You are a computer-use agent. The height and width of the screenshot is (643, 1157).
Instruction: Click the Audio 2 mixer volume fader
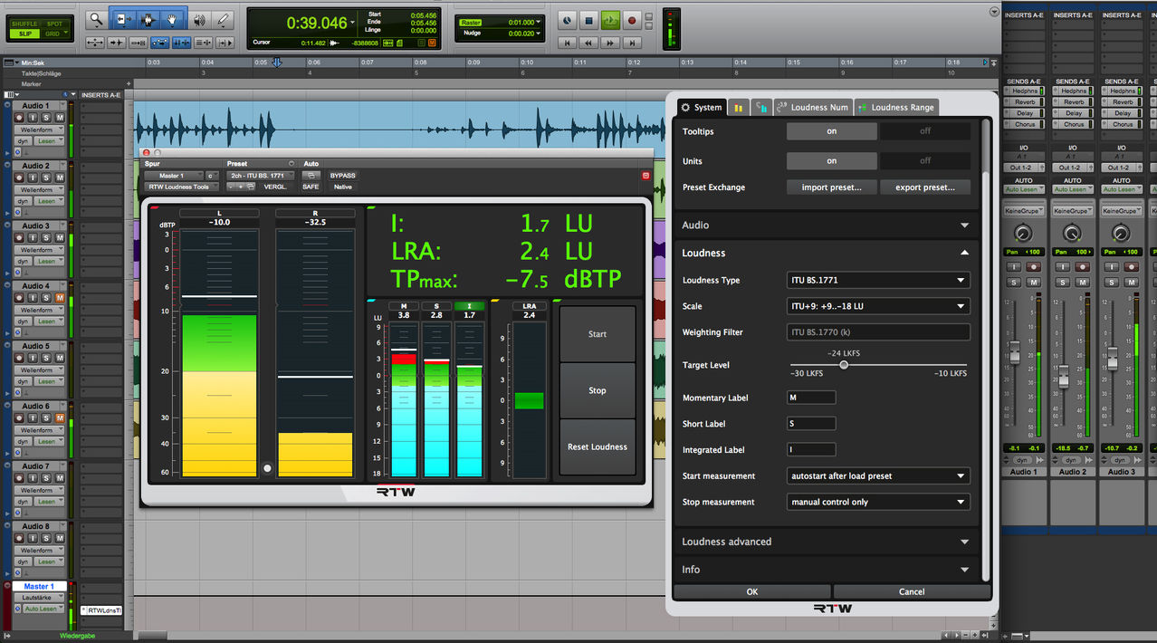(x=1064, y=375)
